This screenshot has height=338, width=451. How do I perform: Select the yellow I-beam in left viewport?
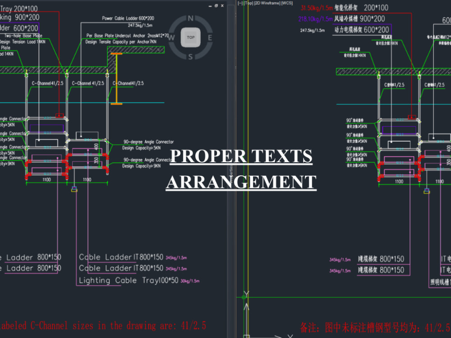coord(116,78)
